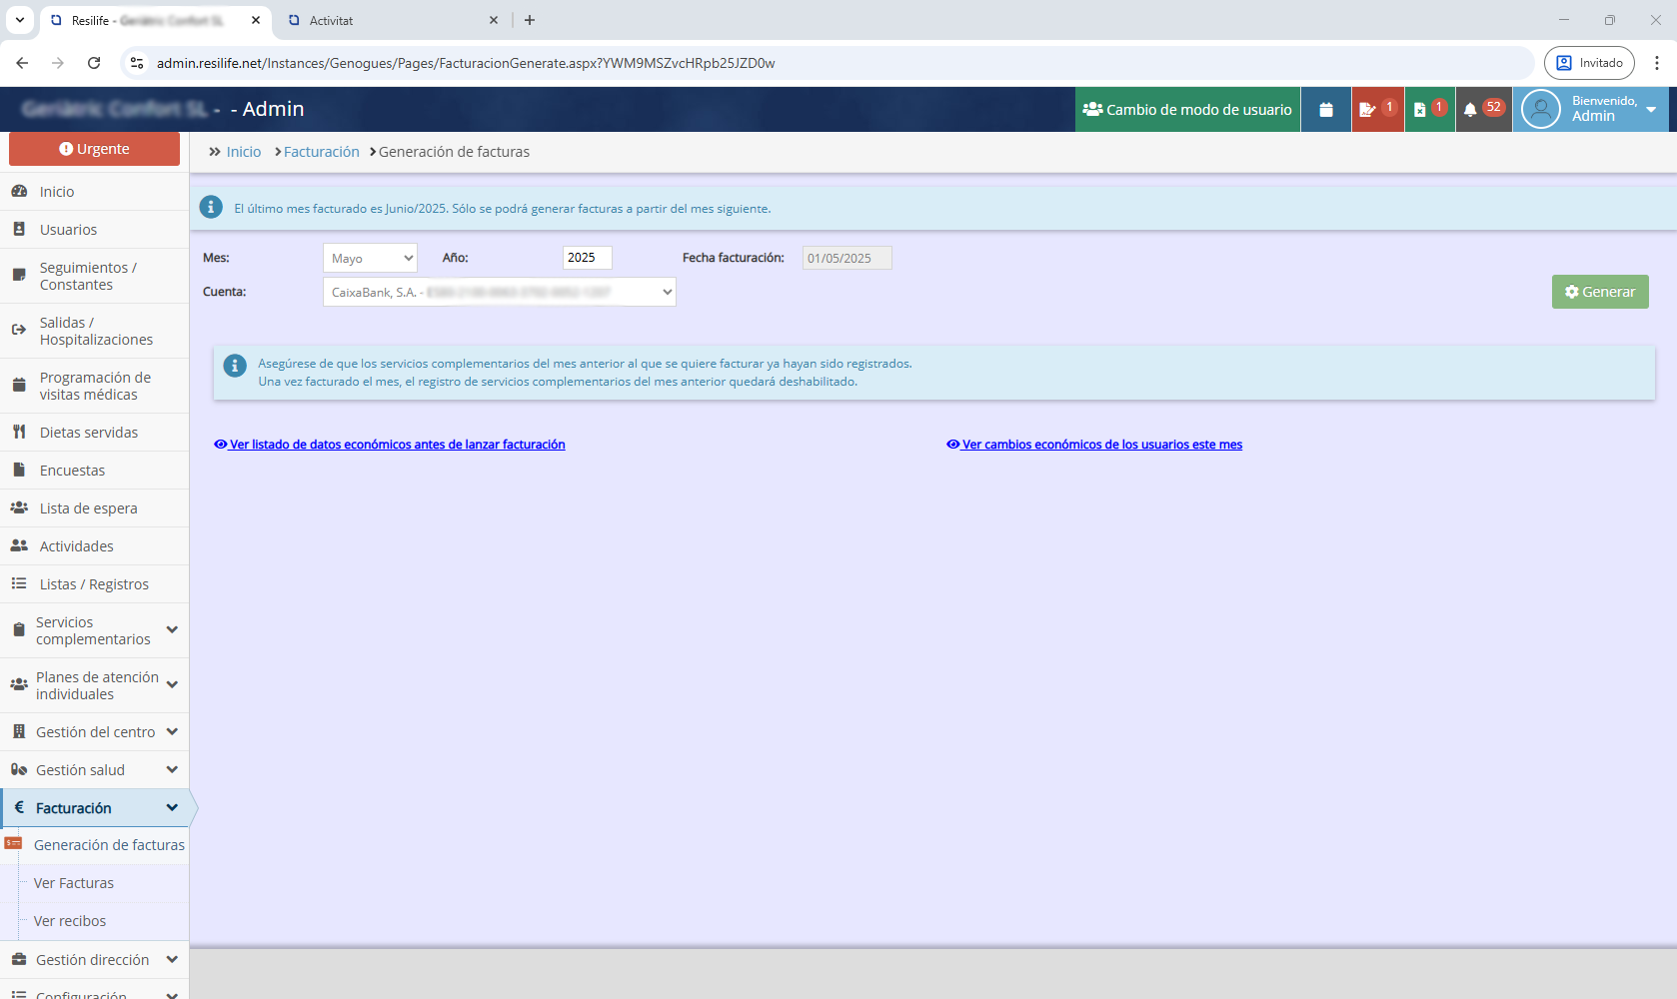
Task: Open Usuarios via its sidebar icon
Action: [x=19, y=229]
